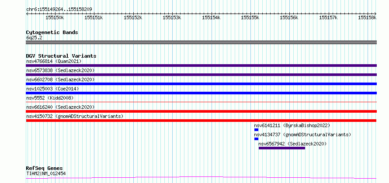Click the chr6:155149264..155158209 region label
Viewport: 389px width, 183px height.
tap(59, 9)
